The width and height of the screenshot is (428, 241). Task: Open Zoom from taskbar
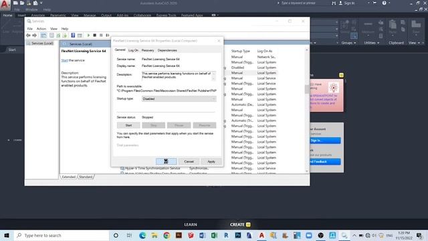(309, 235)
